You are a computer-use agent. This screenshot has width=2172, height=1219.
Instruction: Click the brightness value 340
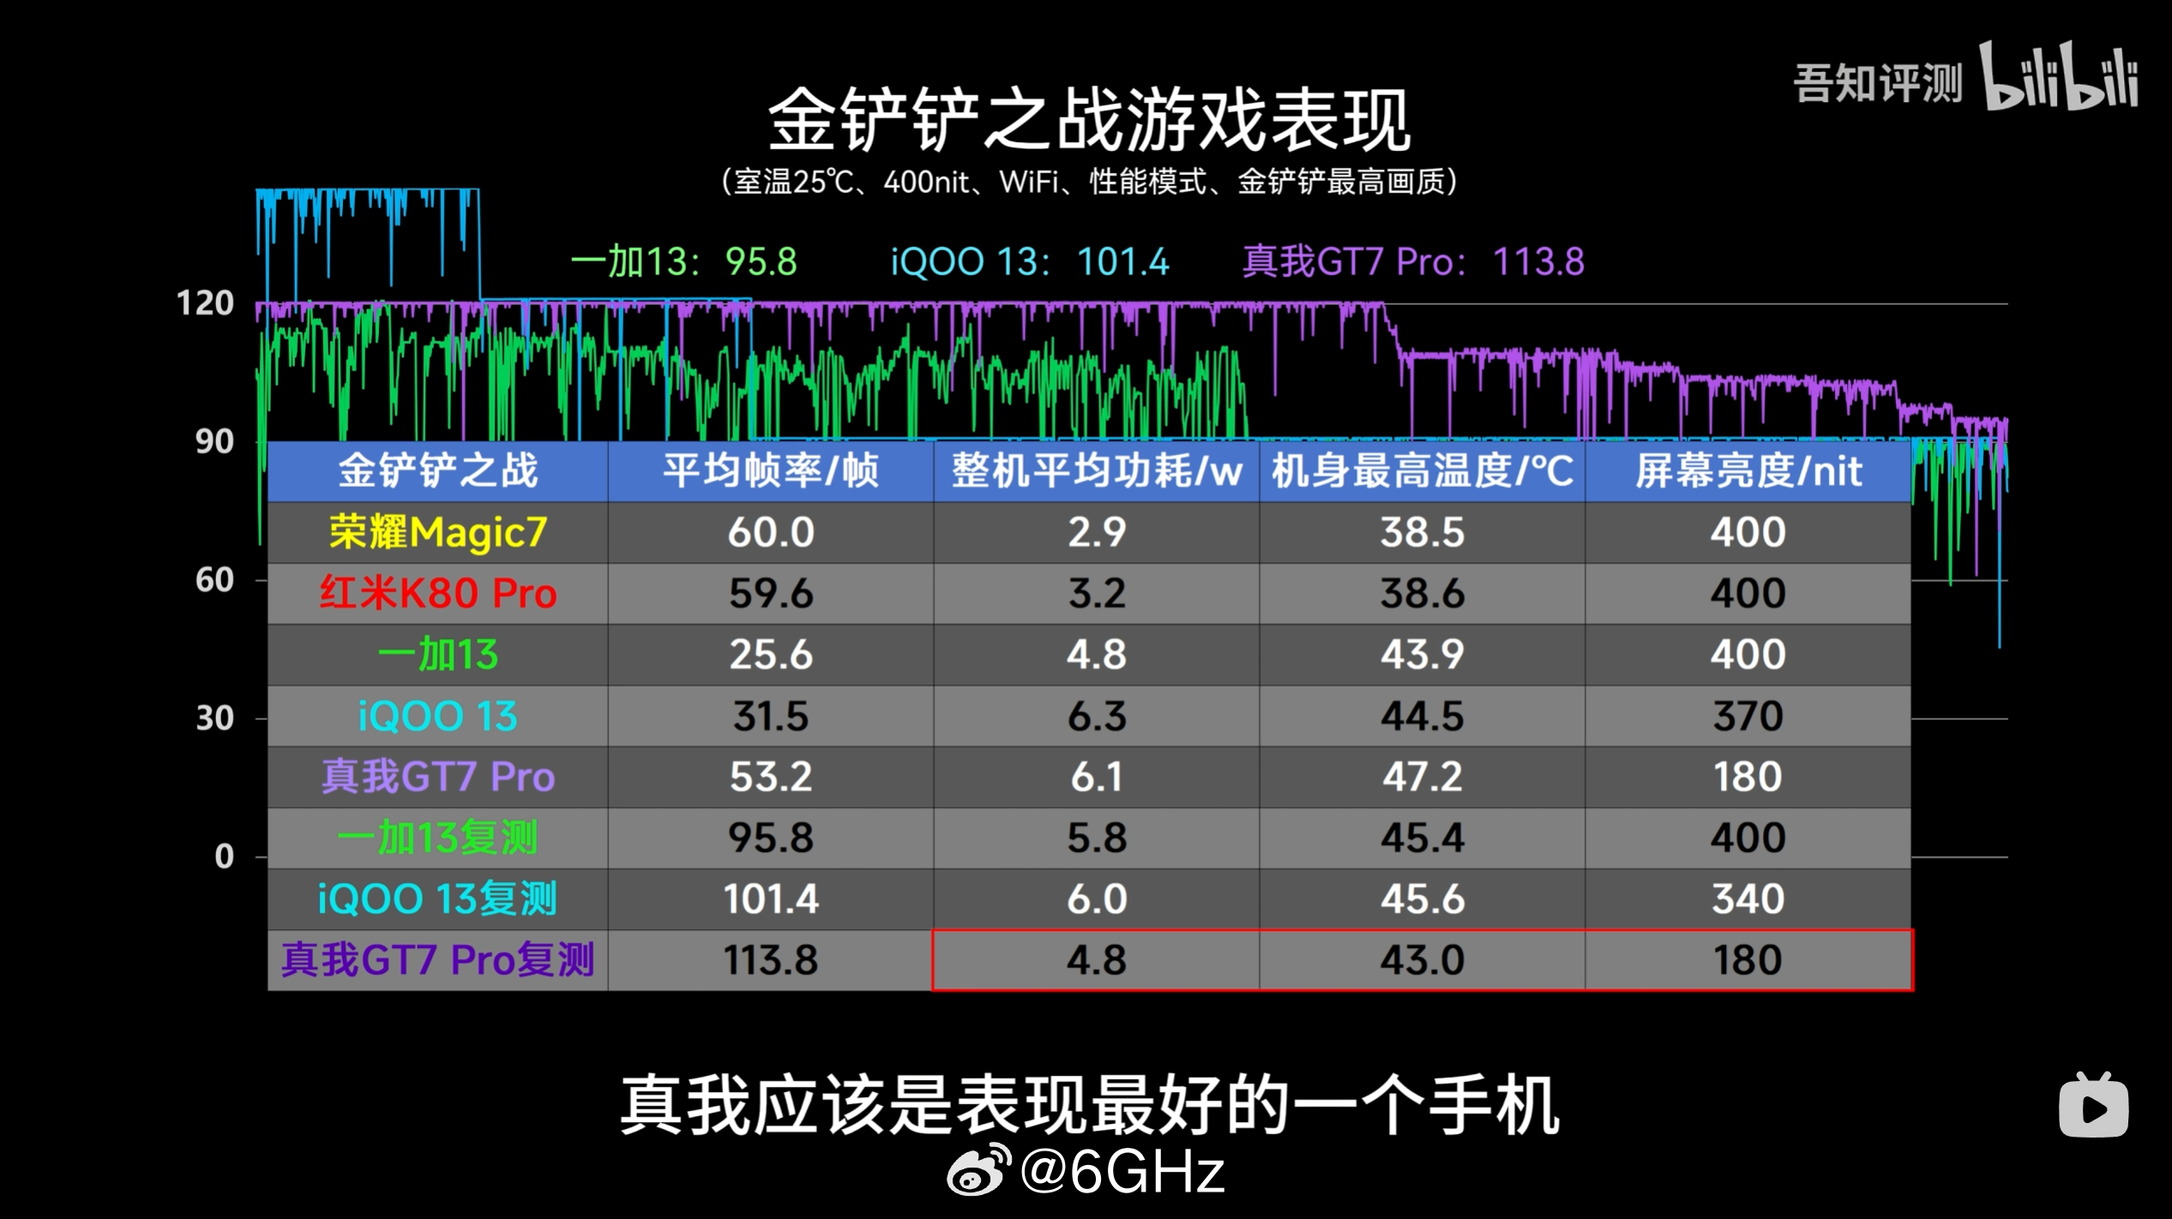click(1748, 899)
